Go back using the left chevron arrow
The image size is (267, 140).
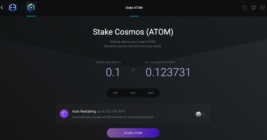coord(2,8)
